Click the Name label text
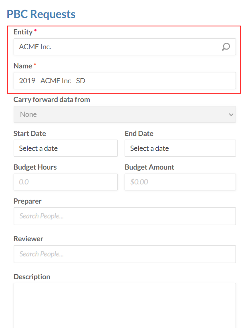The width and height of the screenshot is (248, 328). click(x=23, y=66)
